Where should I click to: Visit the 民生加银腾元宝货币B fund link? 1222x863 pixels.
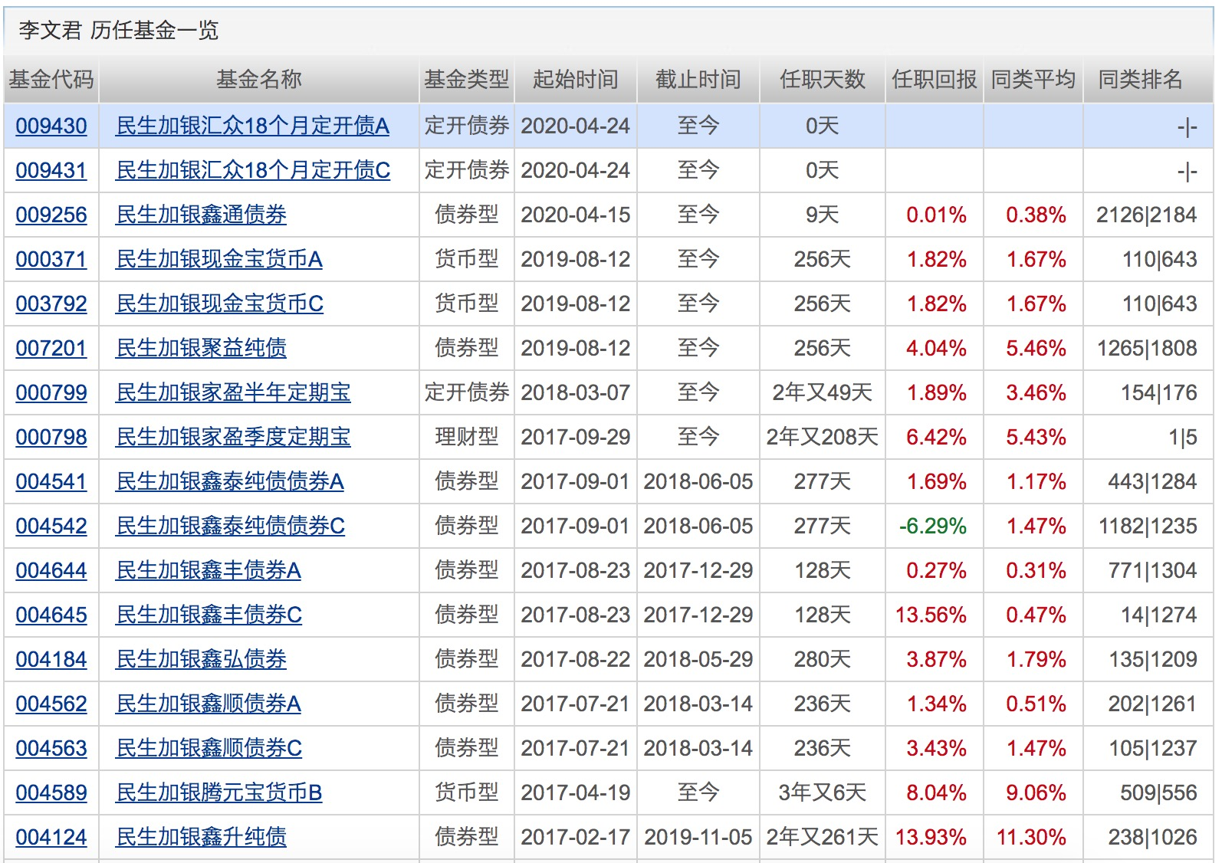[x=219, y=792]
